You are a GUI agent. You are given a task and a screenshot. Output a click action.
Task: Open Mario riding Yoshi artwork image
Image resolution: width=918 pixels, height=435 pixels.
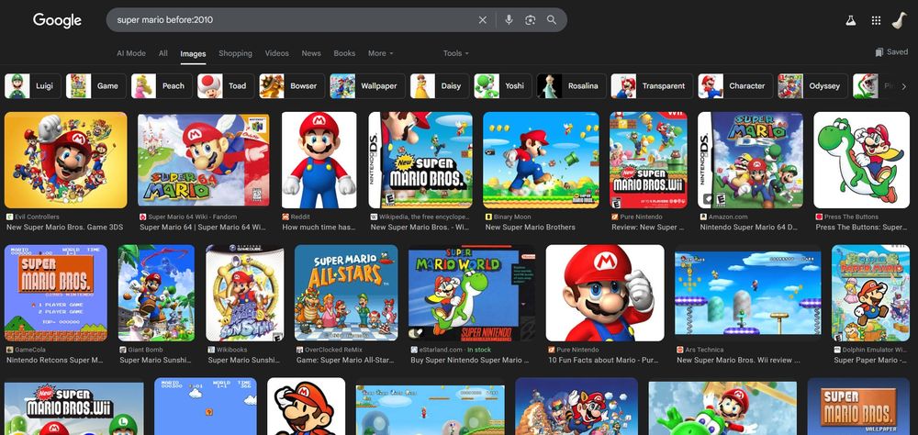pyautogui.click(x=862, y=160)
